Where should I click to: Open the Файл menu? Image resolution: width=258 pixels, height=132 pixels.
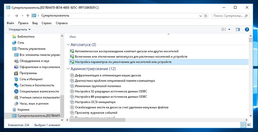(10, 23)
